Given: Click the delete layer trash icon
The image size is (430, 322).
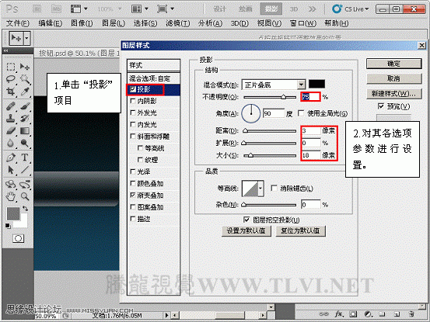Looking at the screenshot, I should pyautogui.click(x=411, y=314).
